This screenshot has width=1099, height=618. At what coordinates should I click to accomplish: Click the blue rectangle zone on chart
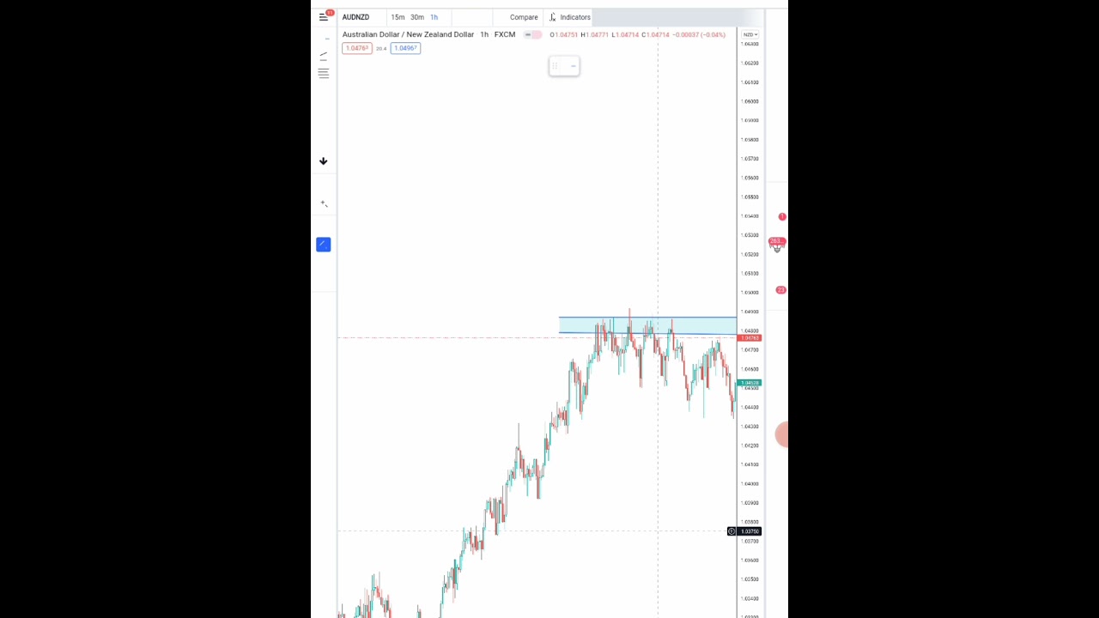click(647, 325)
